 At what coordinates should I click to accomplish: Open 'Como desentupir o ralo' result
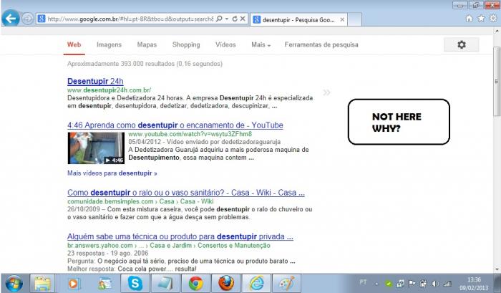pos(186,193)
